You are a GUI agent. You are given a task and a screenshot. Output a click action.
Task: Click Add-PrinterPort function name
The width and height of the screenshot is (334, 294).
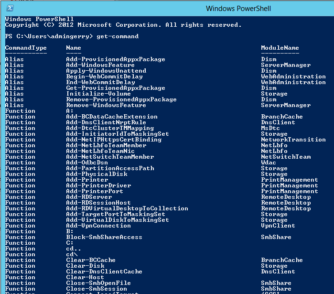95,191
